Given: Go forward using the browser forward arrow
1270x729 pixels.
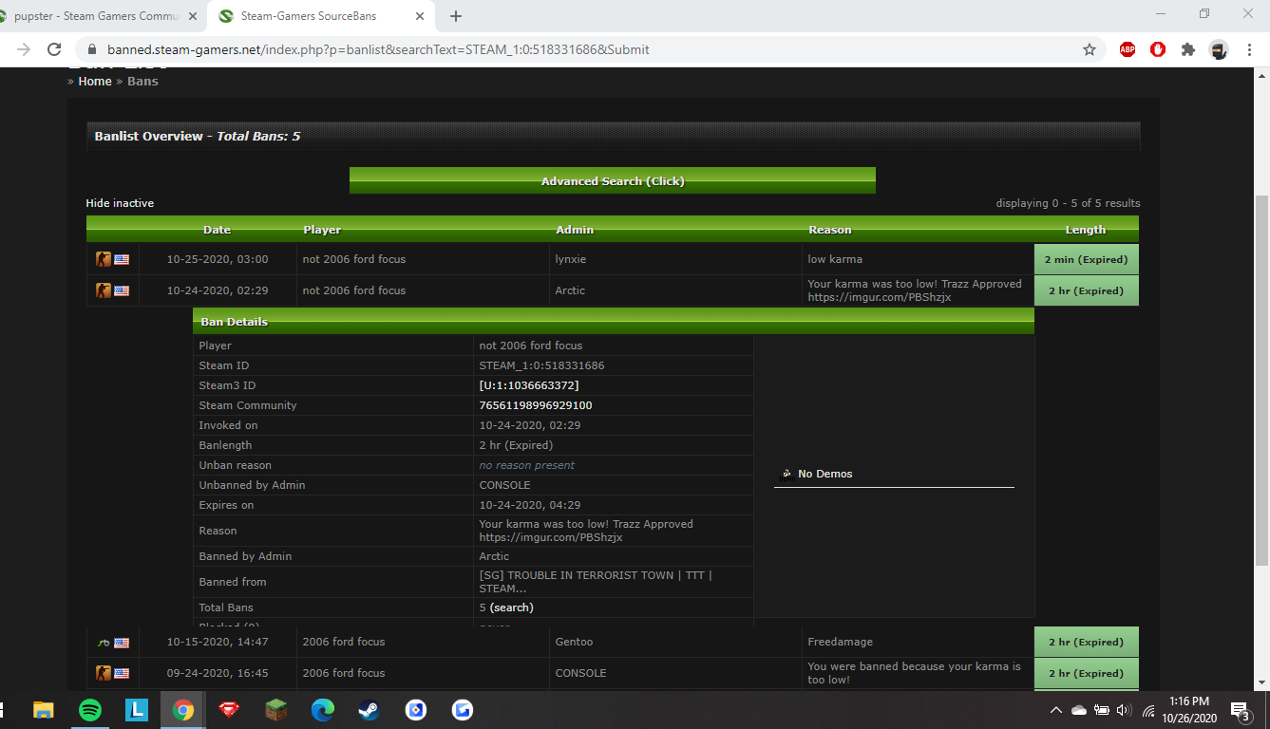Looking at the screenshot, I should (24, 49).
